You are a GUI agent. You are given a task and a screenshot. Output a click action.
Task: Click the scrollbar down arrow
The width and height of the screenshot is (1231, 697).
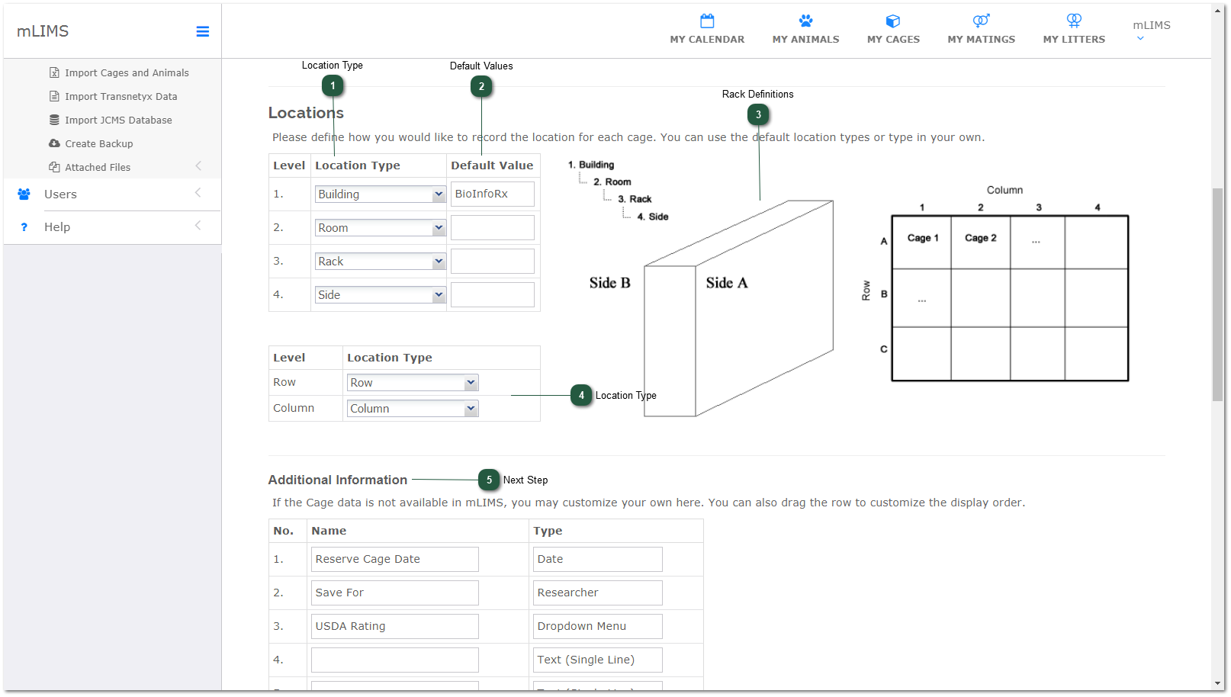(x=1218, y=684)
